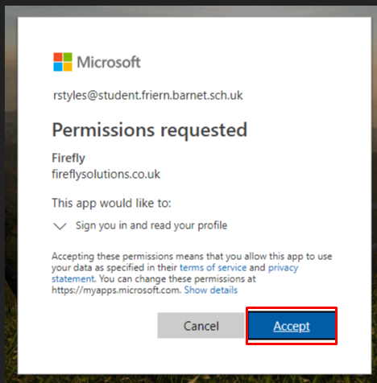Cancel the permissions request
The height and width of the screenshot is (383, 377).
point(201,326)
